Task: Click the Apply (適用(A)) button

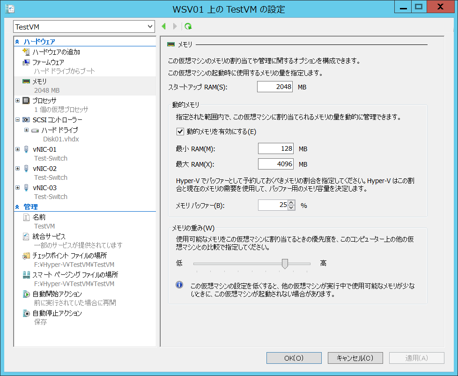Action: tap(416, 358)
